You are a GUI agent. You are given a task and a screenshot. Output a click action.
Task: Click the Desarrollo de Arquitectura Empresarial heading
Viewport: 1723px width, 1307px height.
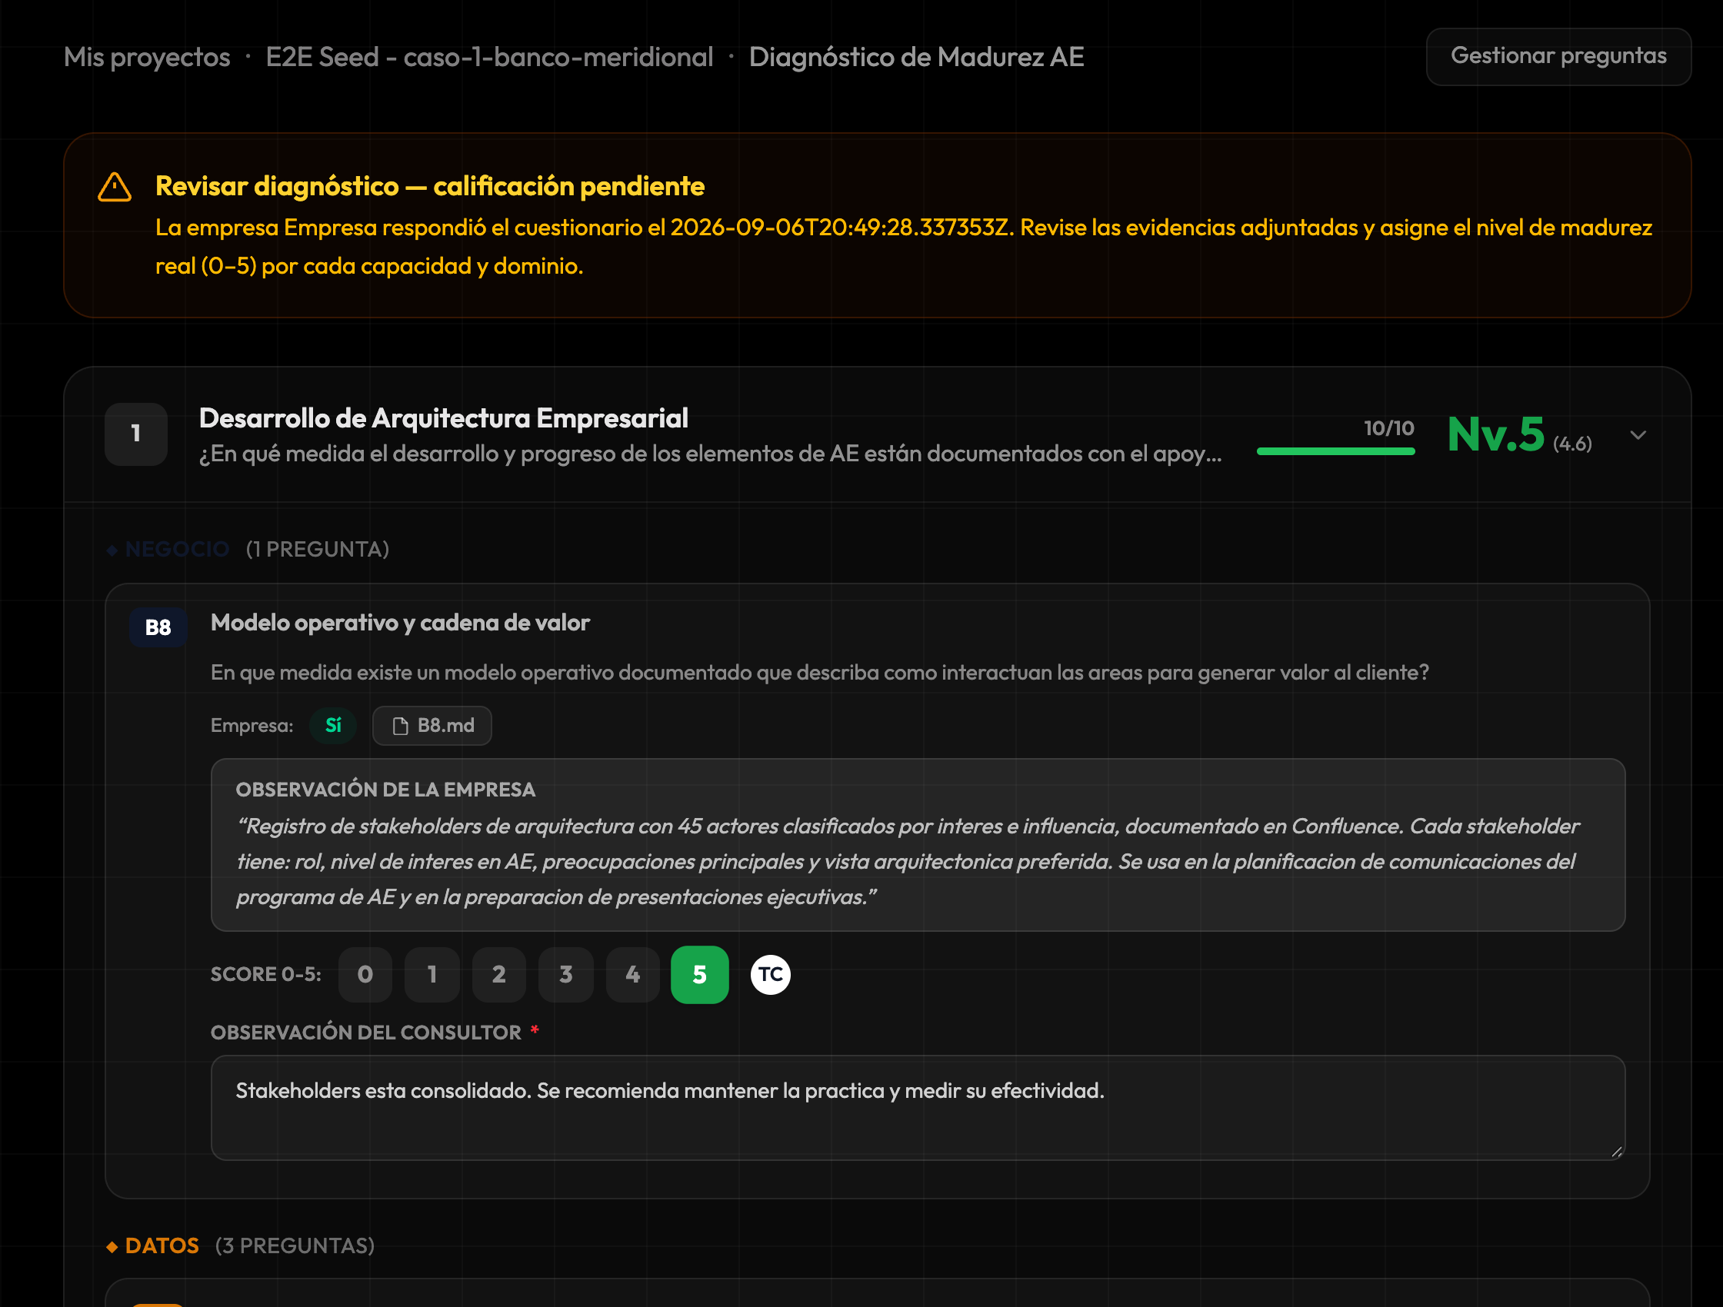[444, 419]
